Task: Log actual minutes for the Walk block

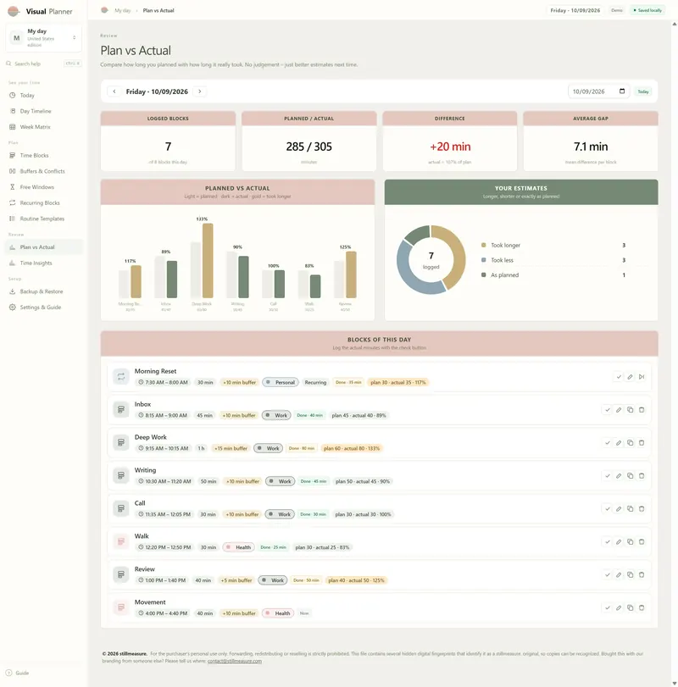Action: [607, 541]
